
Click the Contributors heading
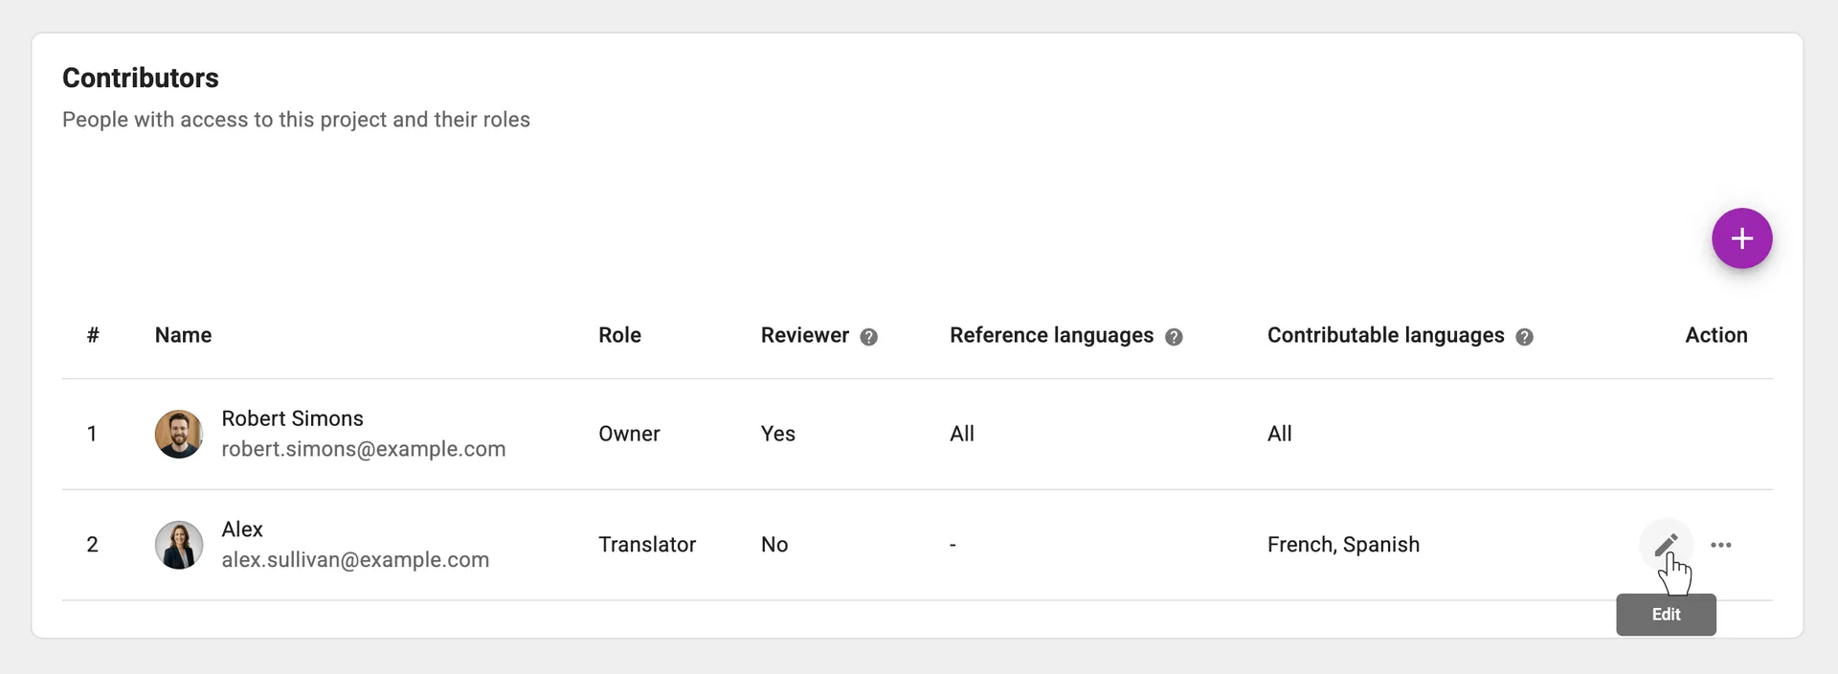141,78
